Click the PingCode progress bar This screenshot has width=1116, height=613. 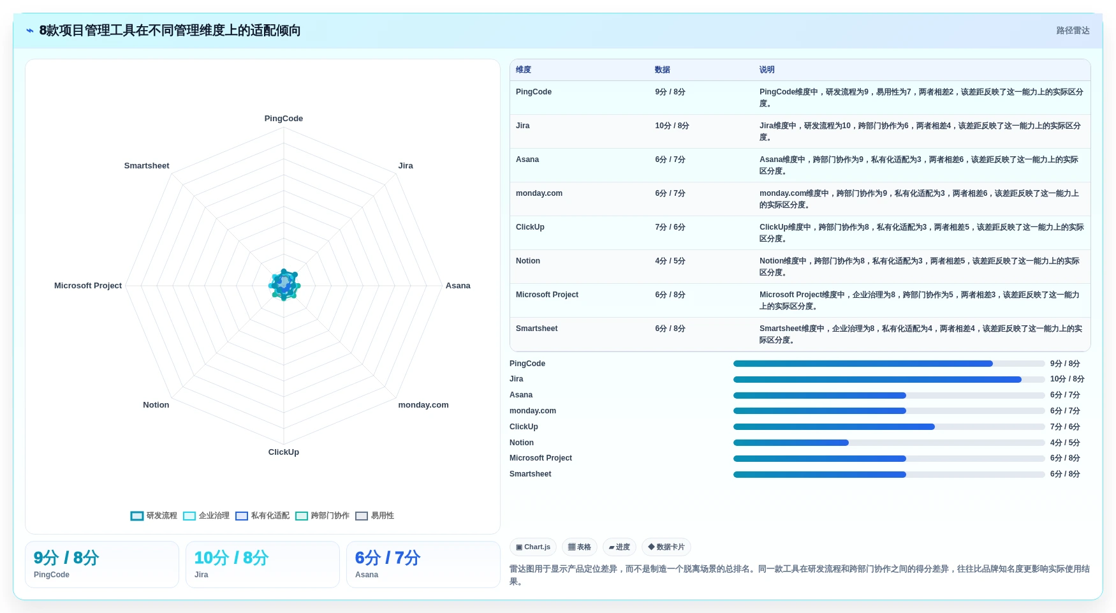[889, 364]
